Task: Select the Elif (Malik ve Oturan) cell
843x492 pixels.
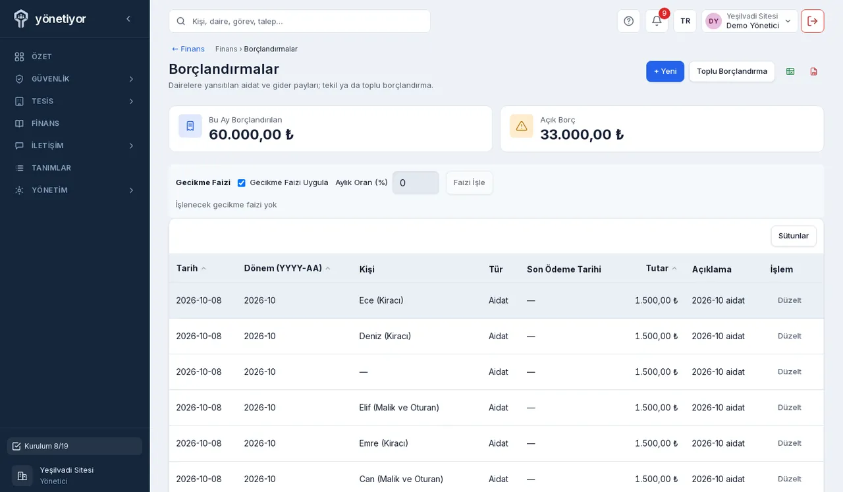Action: [399, 408]
